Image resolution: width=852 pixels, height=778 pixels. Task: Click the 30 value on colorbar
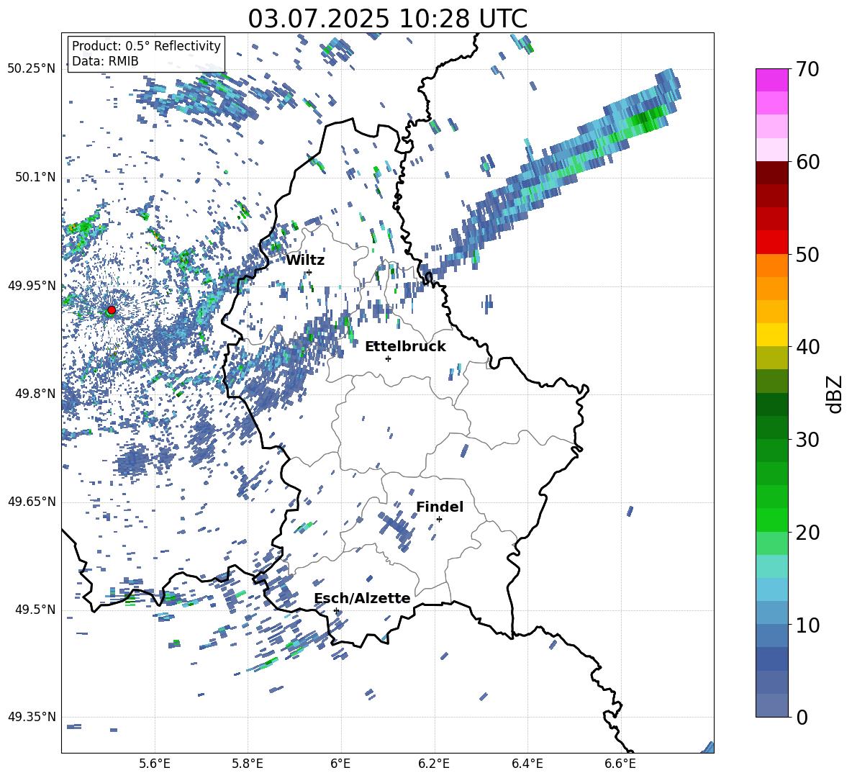[807, 440]
